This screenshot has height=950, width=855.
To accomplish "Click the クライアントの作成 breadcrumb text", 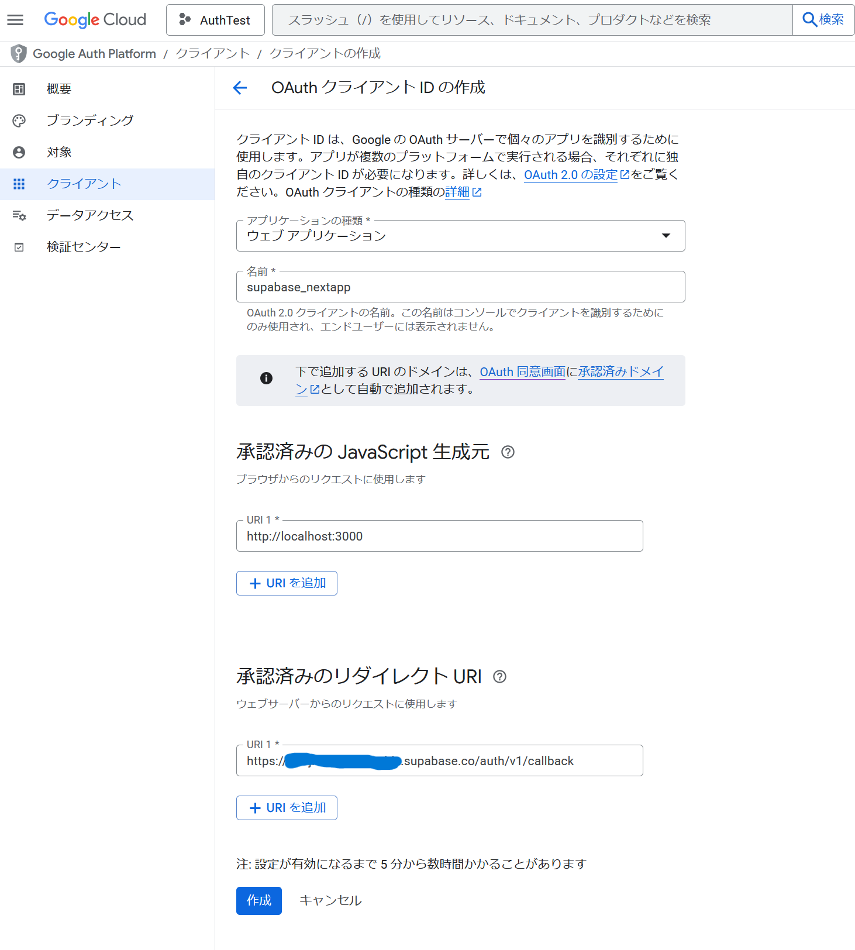I will [x=325, y=54].
